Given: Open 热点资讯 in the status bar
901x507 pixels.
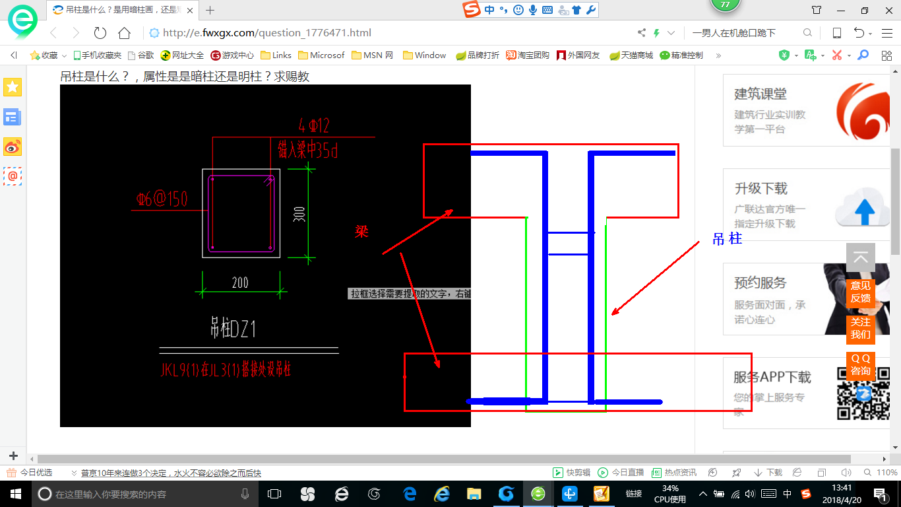Looking at the screenshot, I should [674, 473].
